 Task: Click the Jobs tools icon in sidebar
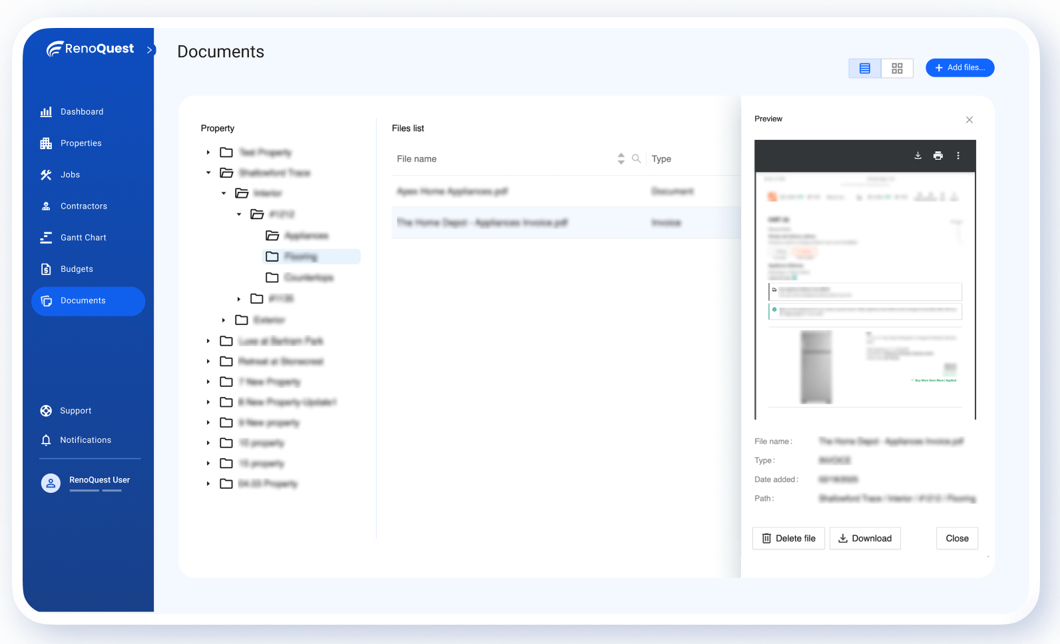[x=46, y=174]
